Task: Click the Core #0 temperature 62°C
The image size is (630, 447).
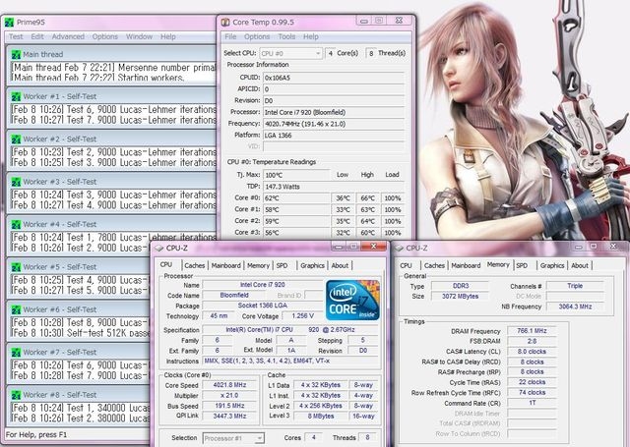Action: point(296,198)
